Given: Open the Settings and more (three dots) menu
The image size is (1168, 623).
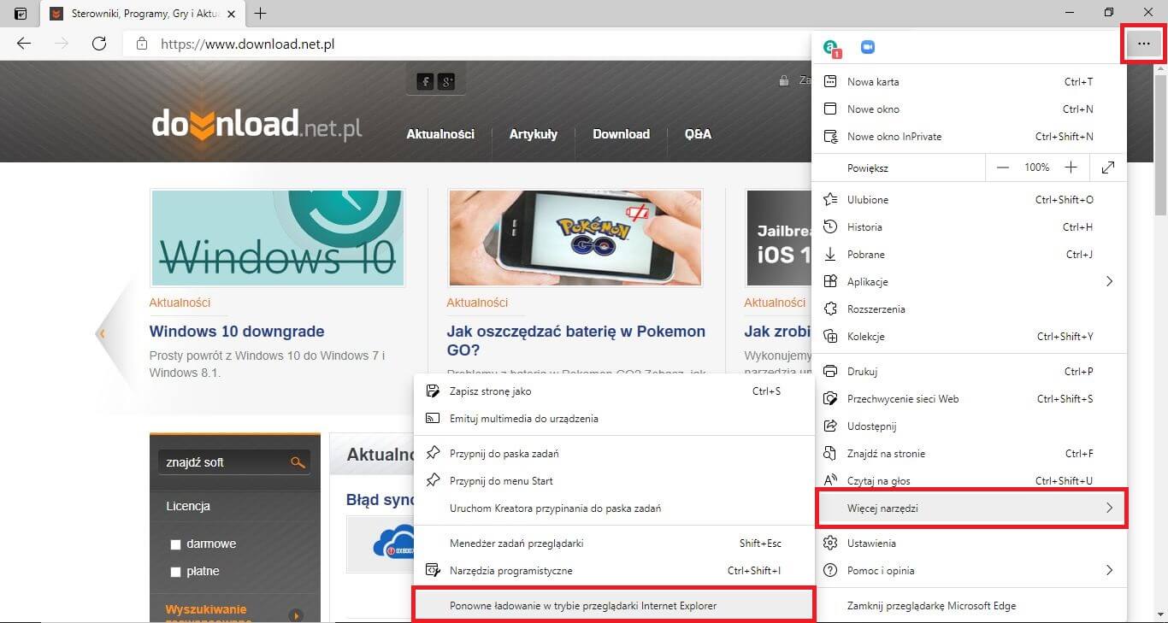Looking at the screenshot, I should point(1143,44).
